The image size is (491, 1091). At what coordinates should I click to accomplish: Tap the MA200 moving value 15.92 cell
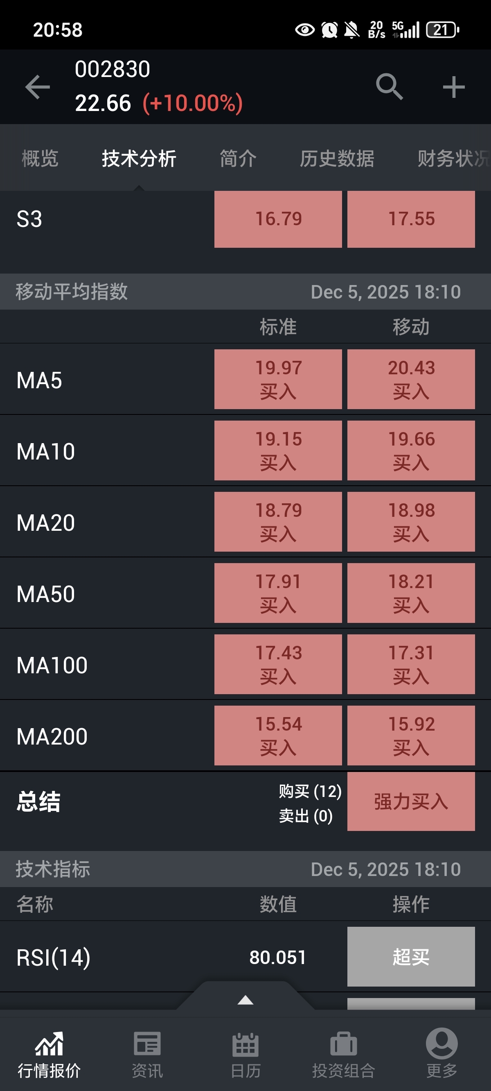(x=411, y=735)
